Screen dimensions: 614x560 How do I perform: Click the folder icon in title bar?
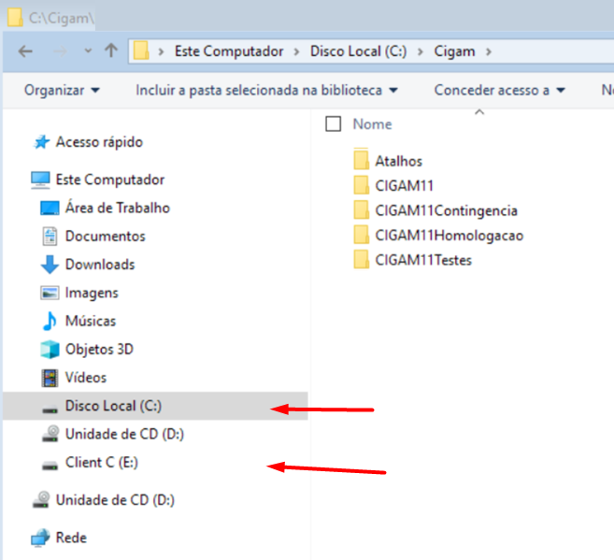click(15, 17)
